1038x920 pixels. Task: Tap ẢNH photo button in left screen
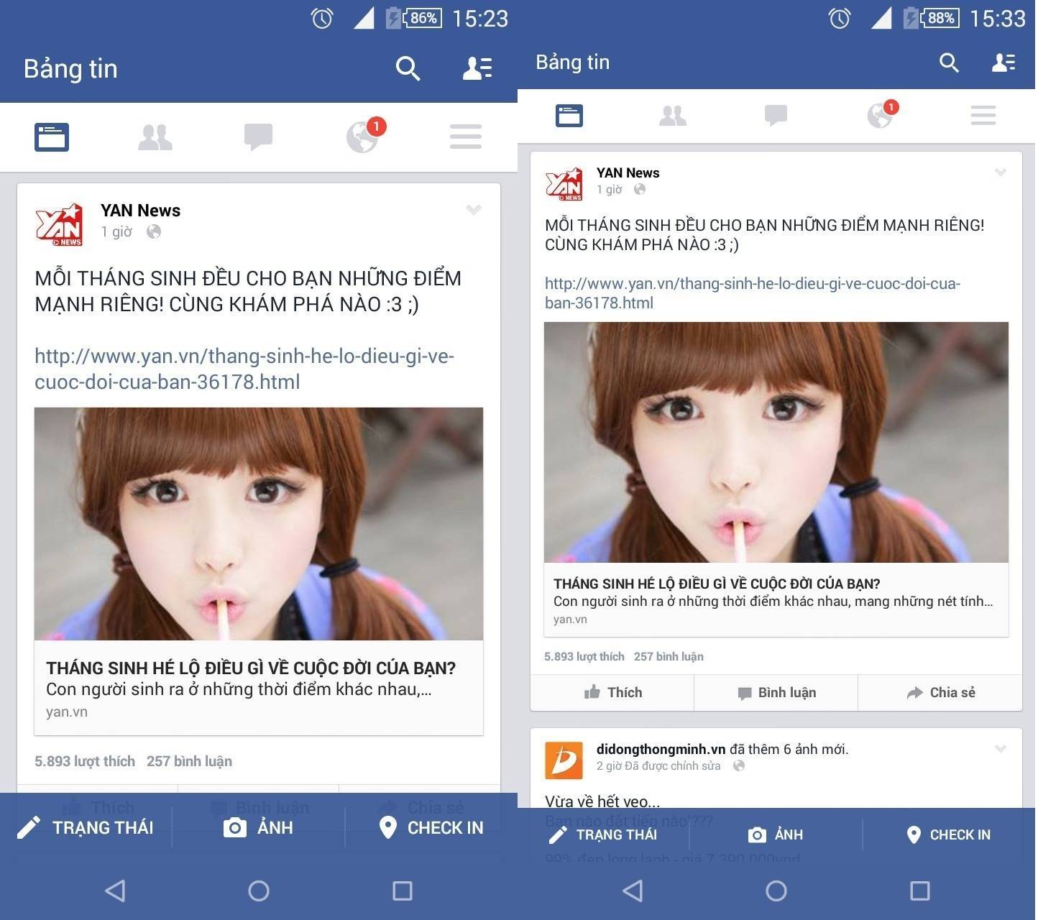tap(258, 828)
